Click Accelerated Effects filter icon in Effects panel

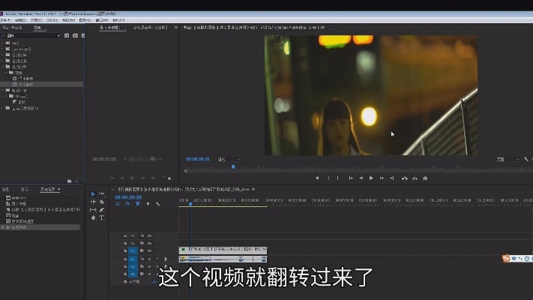pyautogui.click(x=67, y=35)
